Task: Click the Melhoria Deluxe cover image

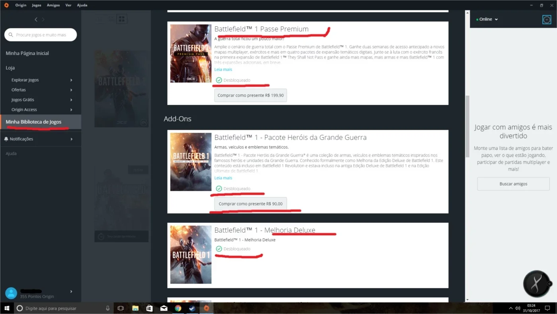Action: pyautogui.click(x=191, y=255)
